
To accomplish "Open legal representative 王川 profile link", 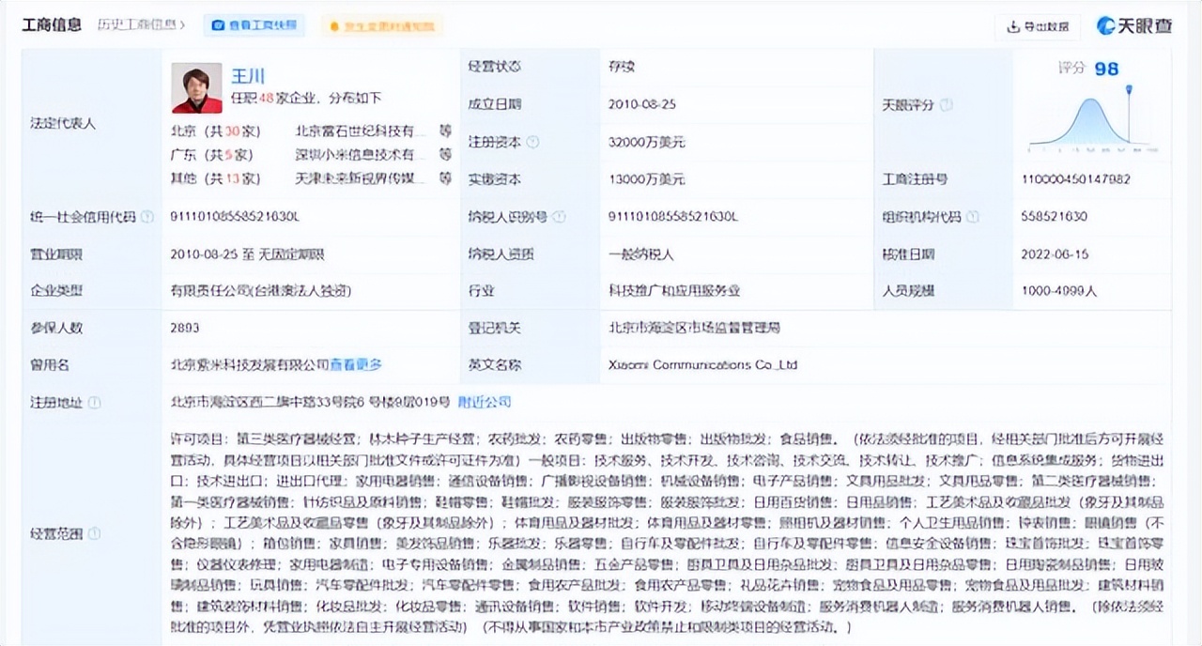I will 249,75.
